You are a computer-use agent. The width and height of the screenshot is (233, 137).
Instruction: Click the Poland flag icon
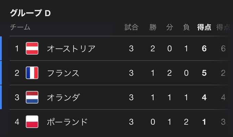point(32,122)
